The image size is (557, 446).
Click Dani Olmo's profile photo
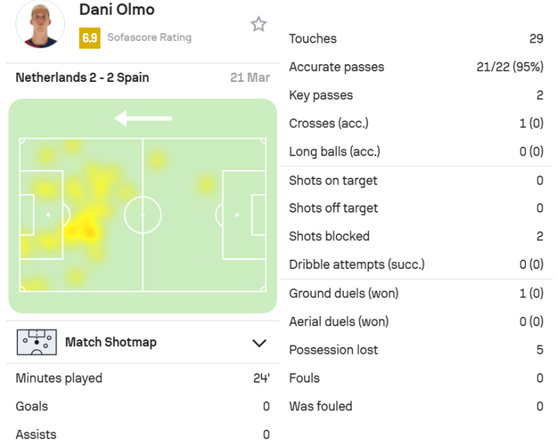coord(40,25)
